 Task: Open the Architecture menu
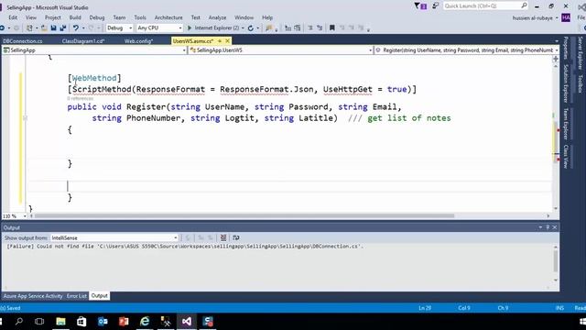tap(168, 17)
